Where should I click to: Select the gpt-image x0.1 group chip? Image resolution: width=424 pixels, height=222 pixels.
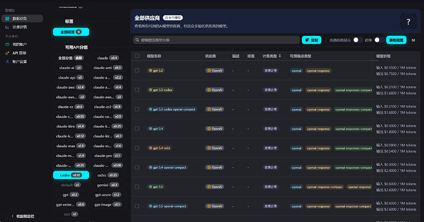pyautogui.click(x=108, y=204)
